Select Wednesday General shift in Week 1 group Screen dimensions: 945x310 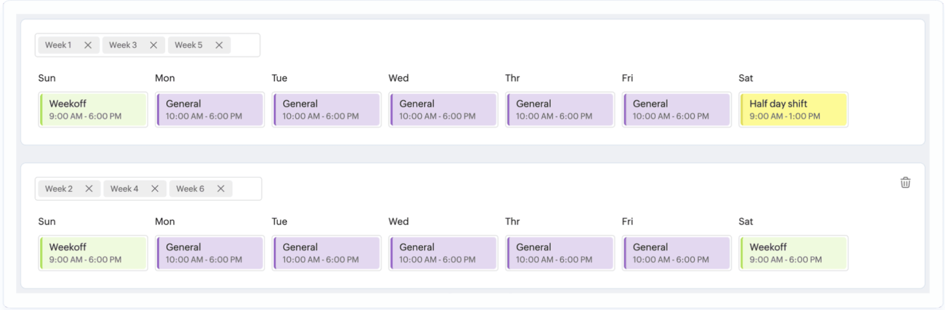point(443,109)
